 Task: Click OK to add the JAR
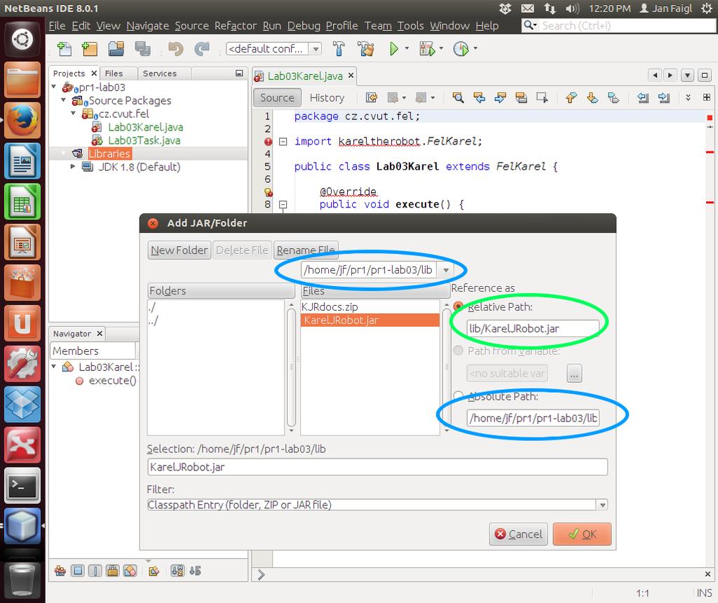click(x=582, y=534)
